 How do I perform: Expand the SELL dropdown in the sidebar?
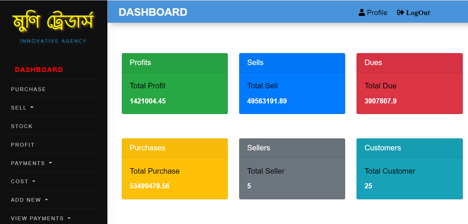(x=22, y=107)
